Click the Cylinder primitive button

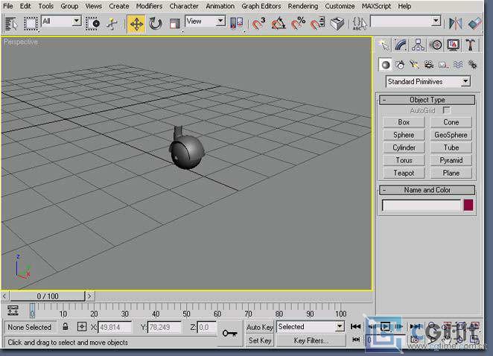pyautogui.click(x=404, y=147)
